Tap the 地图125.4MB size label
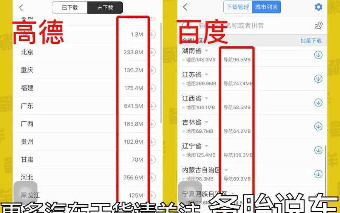This screenshot has width=340, height=213. coord(201,155)
